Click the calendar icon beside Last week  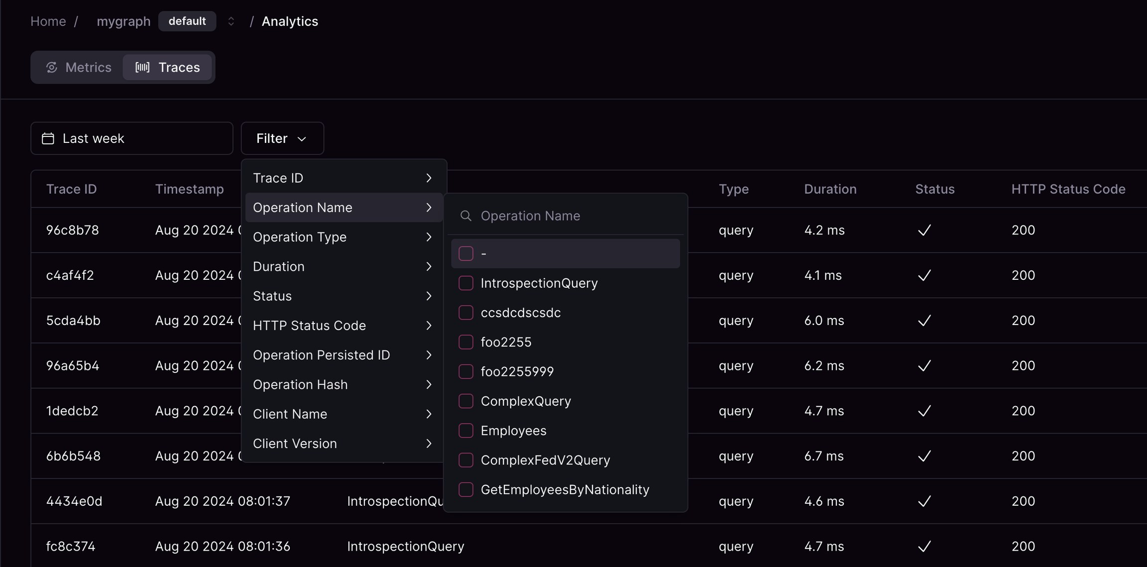(47, 138)
